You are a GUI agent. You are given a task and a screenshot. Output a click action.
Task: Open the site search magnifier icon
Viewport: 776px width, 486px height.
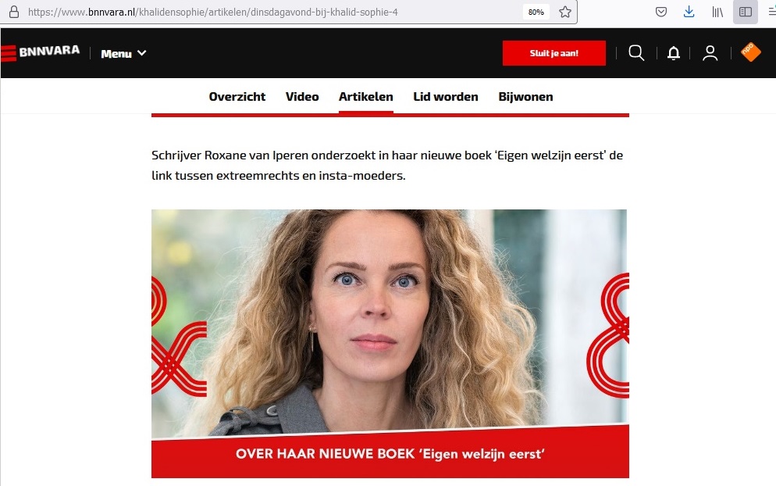pos(636,52)
